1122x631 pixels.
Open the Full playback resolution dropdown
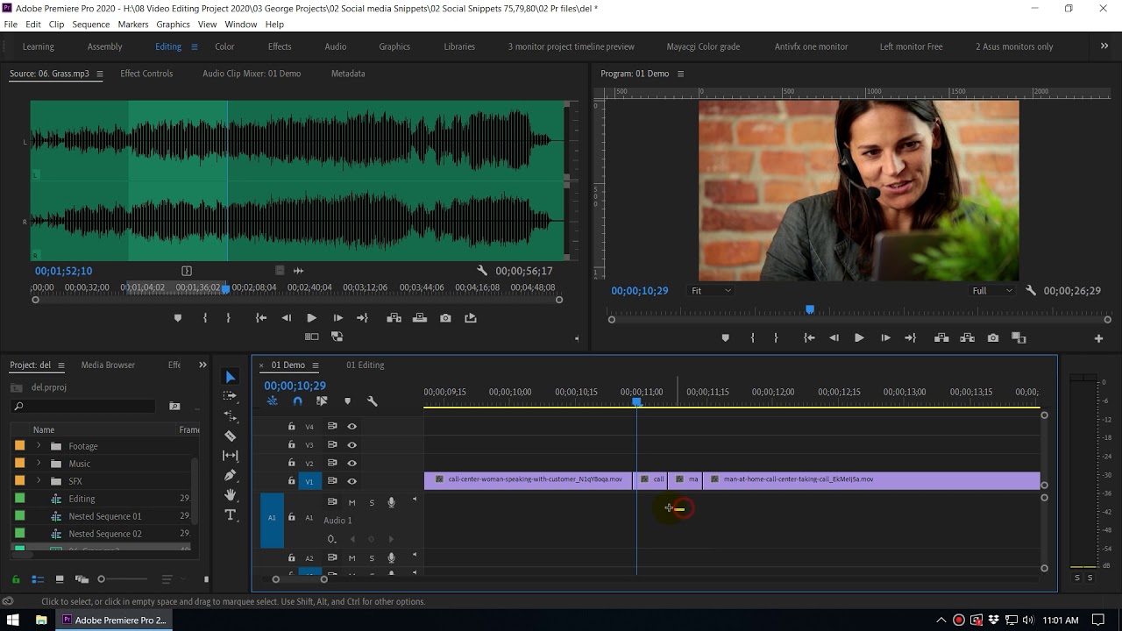pyautogui.click(x=991, y=291)
